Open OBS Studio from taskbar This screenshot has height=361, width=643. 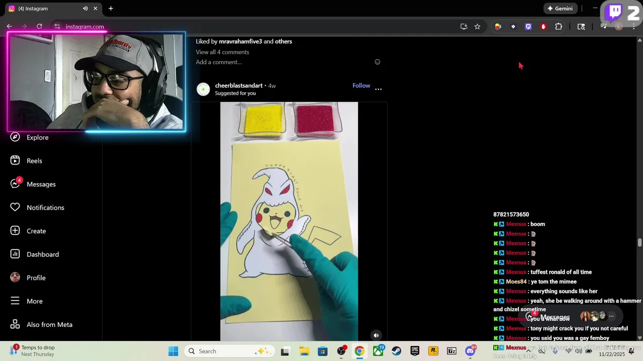click(342, 351)
